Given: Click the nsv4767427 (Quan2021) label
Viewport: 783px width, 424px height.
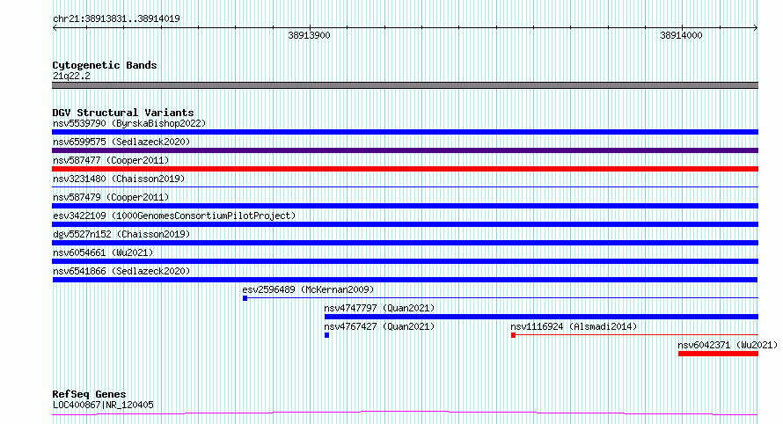Looking at the screenshot, I should tap(379, 326).
